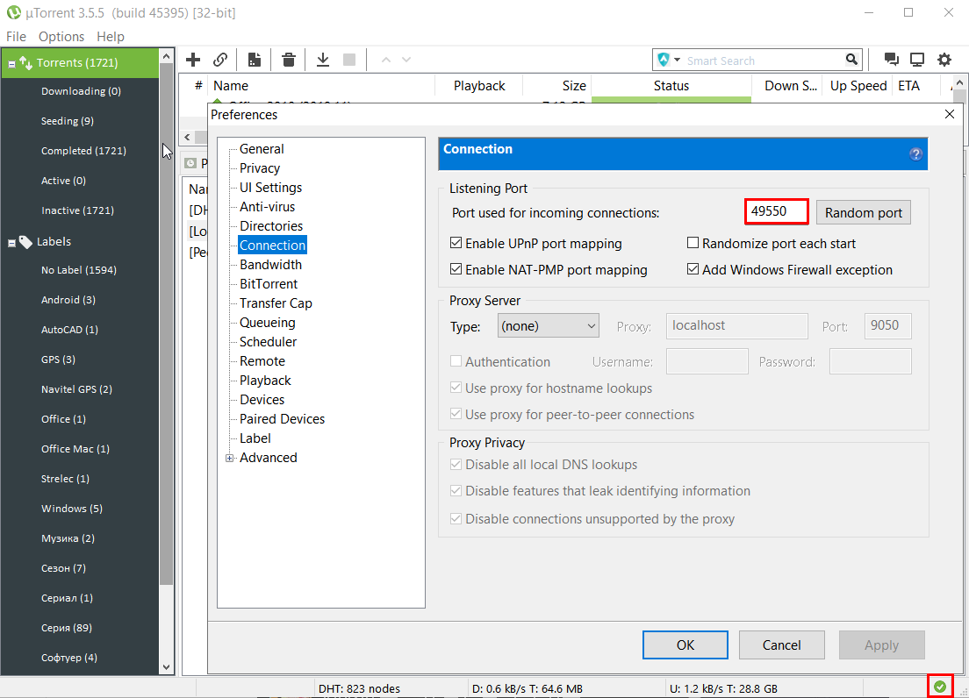Click Disable features that leak identifying information
This screenshot has height=698, width=969.
click(x=456, y=491)
